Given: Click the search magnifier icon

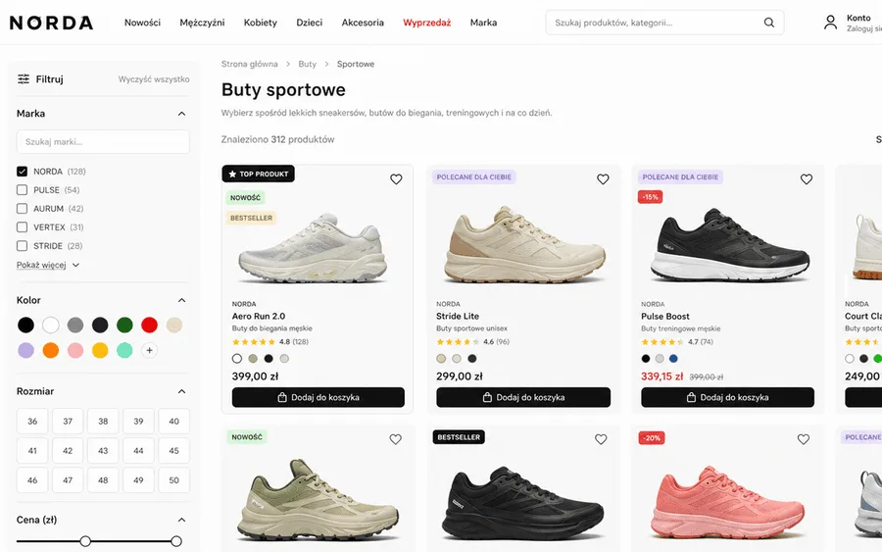Looking at the screenshot, I should point(768,23).
